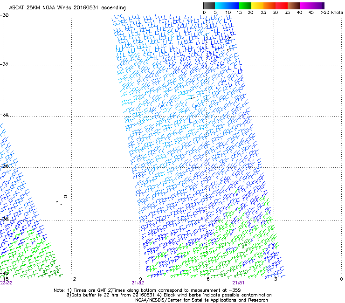Click the dark purple 45-50 knots swatch
The width and height of the screenshot is (345, 303).
pyautogui.click(x=318, y=6)
